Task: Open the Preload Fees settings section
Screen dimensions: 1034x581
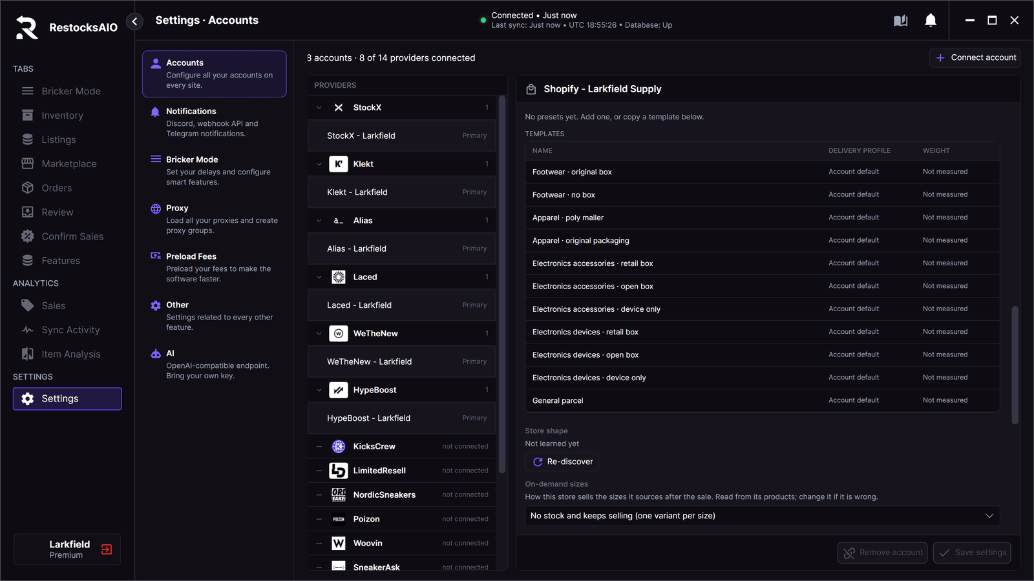Action: [x=214, y=267]
